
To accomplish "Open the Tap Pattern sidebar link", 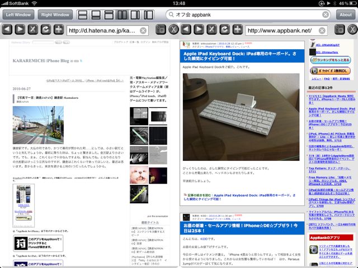I will point(329,170).
